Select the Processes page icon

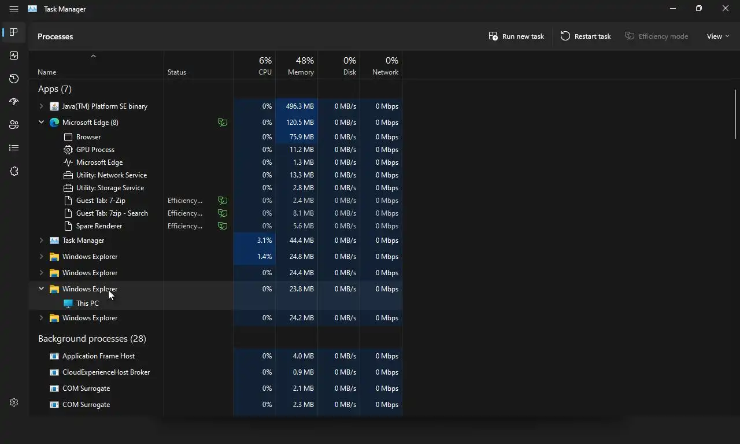tap(14, 32)
